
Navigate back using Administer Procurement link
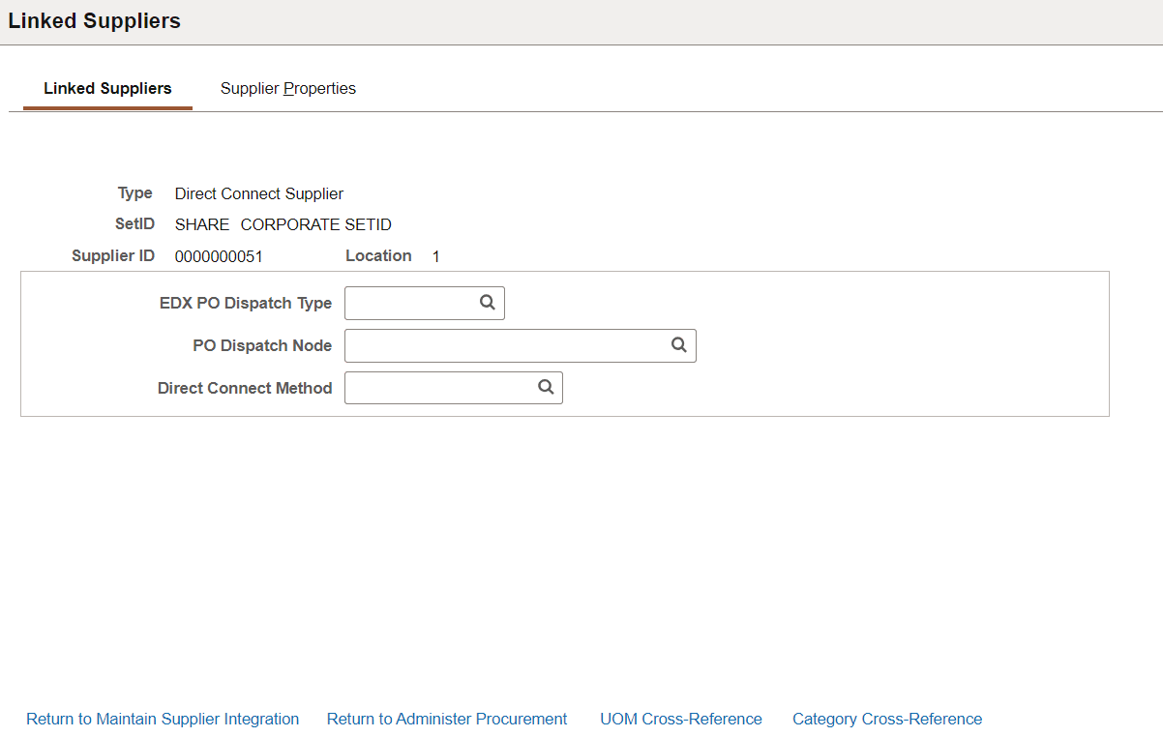click(x=446, y=719)
